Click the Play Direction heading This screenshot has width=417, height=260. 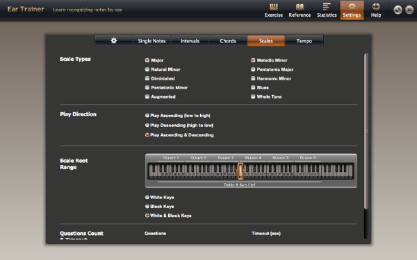click(x=78, y=114)
